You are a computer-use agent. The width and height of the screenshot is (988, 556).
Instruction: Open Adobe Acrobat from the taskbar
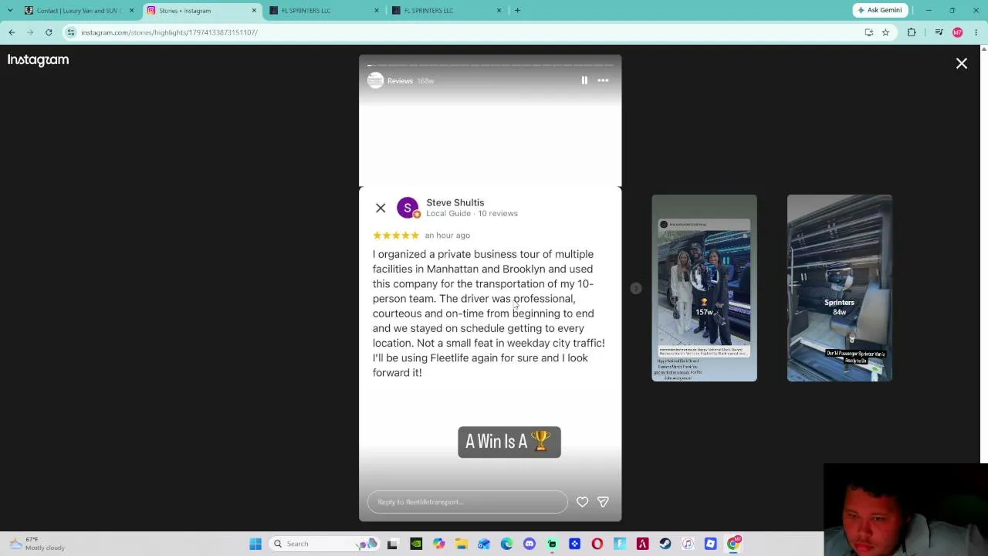(642, 544)
